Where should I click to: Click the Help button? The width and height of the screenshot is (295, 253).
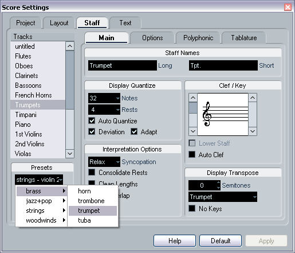coord(175,241)
